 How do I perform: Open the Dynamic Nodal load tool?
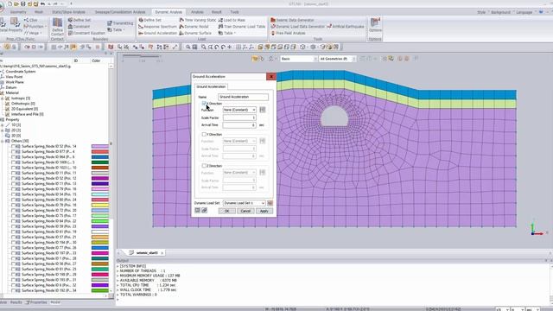(x=194, y=27)
